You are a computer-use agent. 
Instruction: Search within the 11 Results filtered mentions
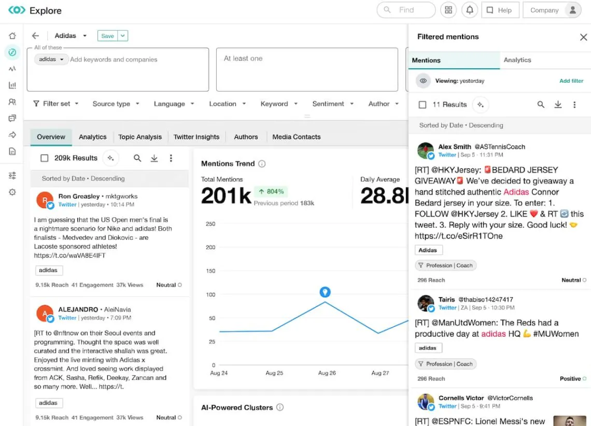(x=541, y=105)
